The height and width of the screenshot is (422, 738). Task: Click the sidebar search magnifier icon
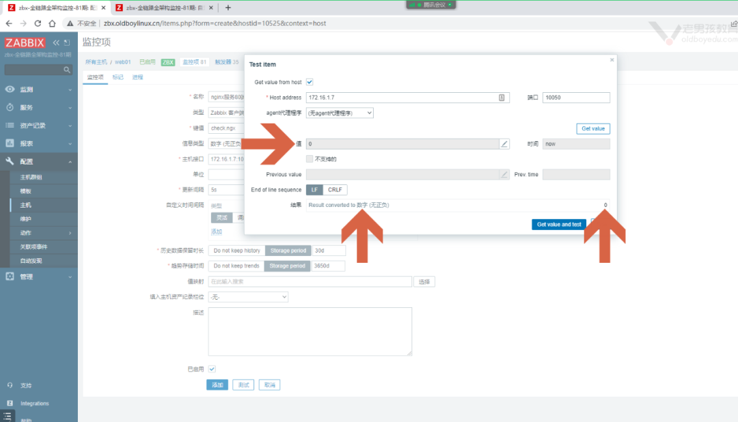(x=67, y=70)
